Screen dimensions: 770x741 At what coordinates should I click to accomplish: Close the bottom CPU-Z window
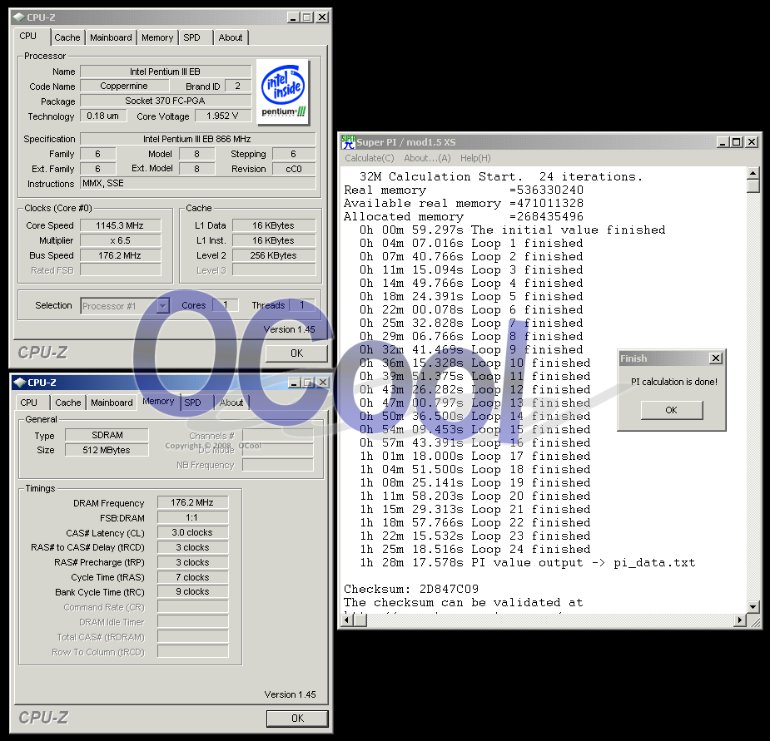(x=323, y=383)
